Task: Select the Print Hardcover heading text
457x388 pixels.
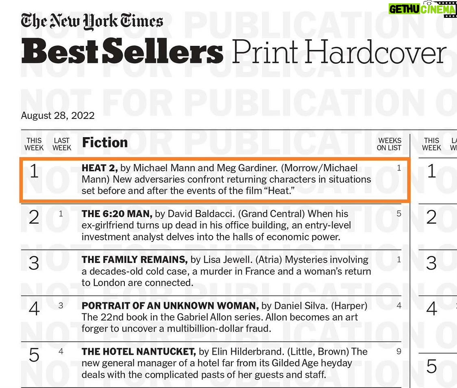Action: click(x=339, y=53)
